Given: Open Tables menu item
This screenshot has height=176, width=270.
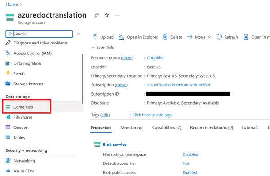Looking at the screenshot, I should pyautogui.click(x=19, y=137).
